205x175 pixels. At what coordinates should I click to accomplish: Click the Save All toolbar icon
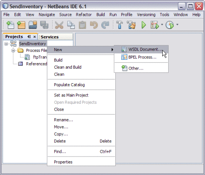(x=44, y=25)
